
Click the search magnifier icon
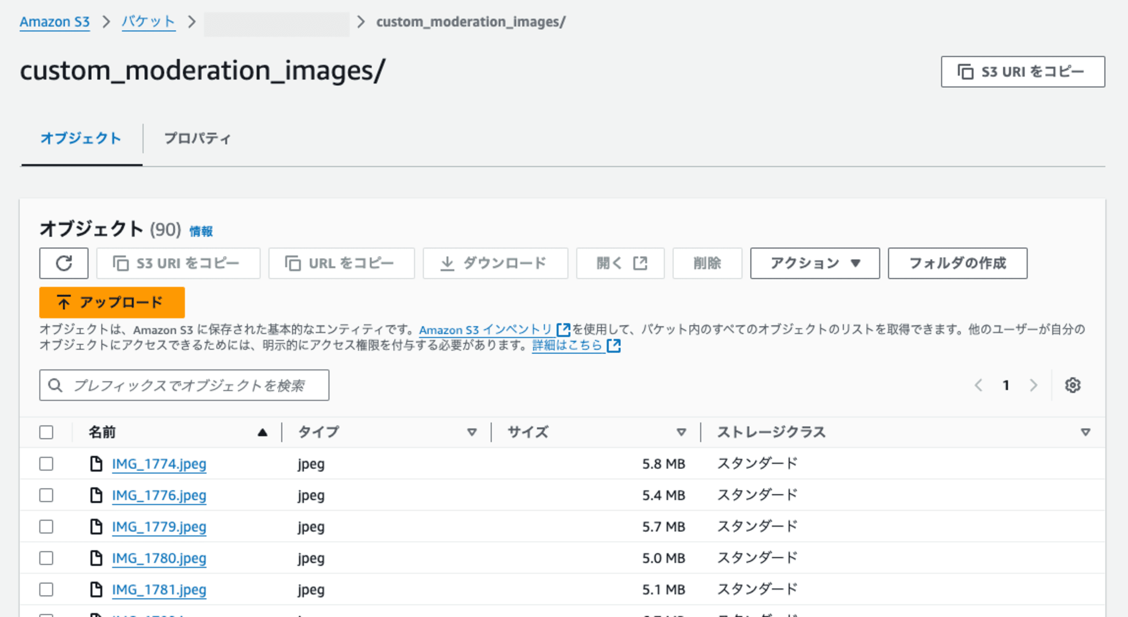(x=55, y=385)
